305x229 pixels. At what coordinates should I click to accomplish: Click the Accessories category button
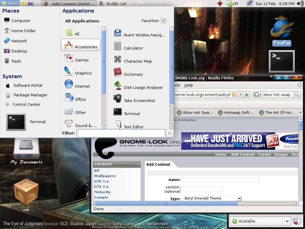[x=81, y=45]
